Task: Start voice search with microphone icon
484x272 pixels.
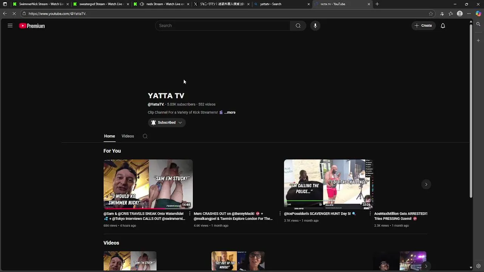Action: (x=315, y=26)
